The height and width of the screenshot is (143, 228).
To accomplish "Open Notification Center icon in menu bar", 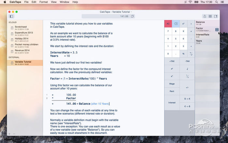I will coord(222,2).
